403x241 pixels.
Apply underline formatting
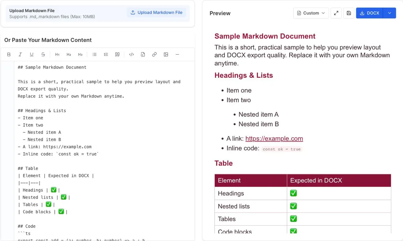(x=32, y=54)
